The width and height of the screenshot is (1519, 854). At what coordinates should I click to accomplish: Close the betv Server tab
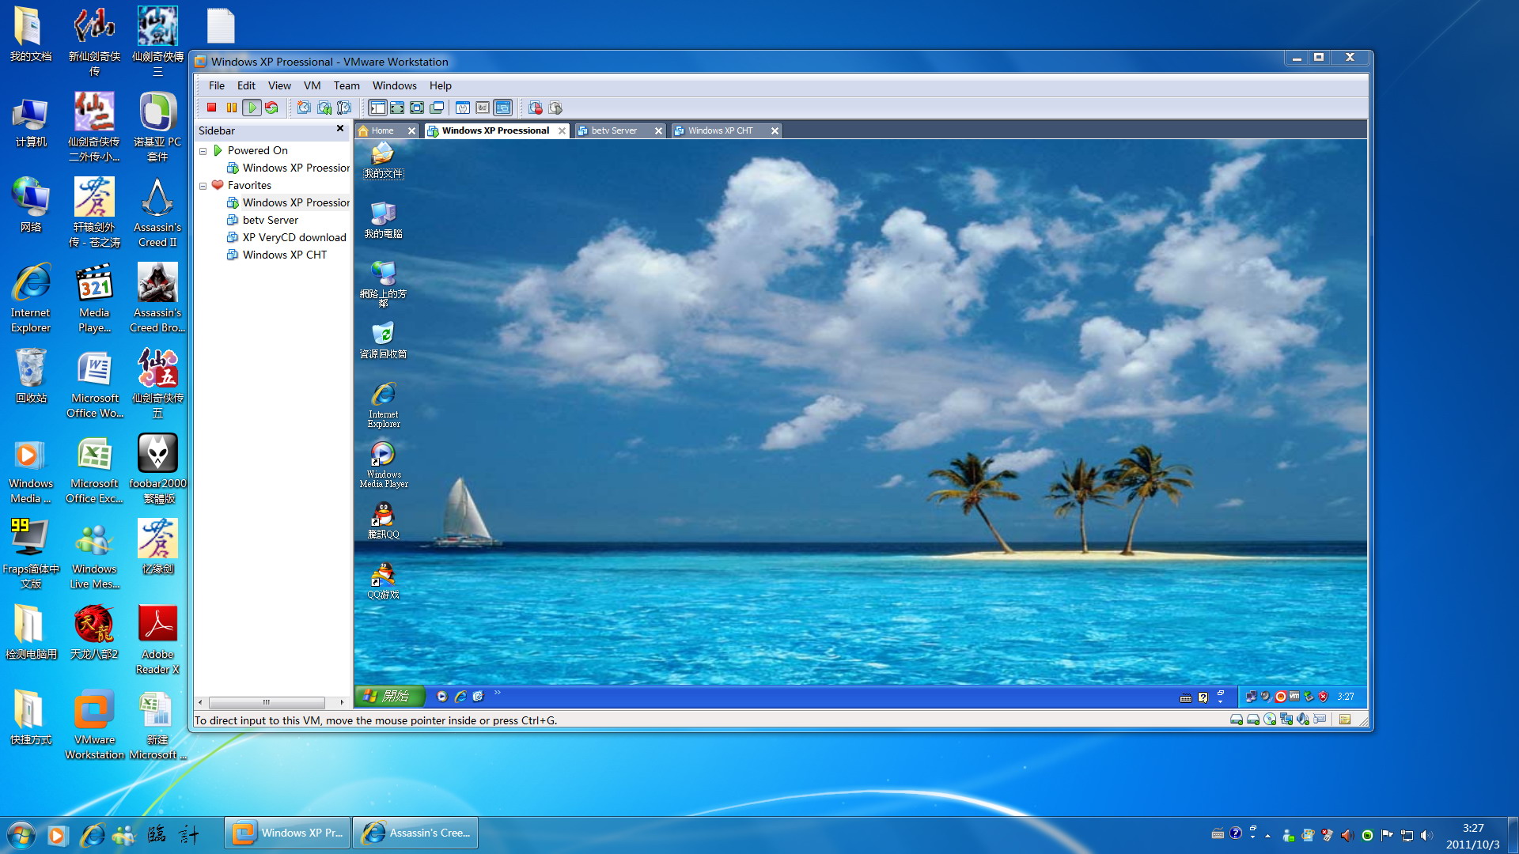tap(658, 131)
